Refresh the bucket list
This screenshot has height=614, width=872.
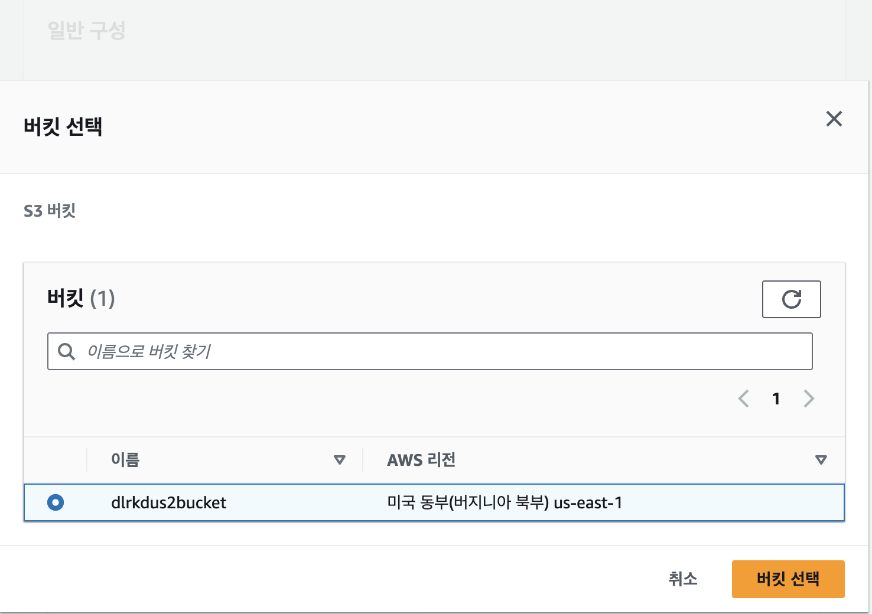(791, 299)
